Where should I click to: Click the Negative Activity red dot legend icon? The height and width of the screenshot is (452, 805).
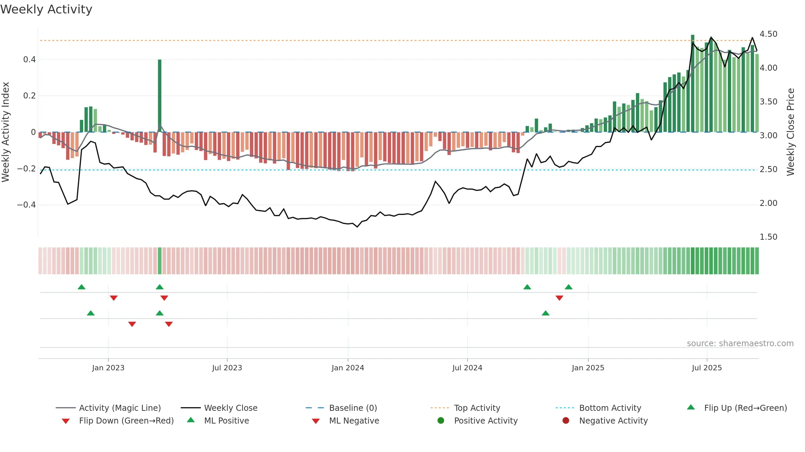[566, 420]
